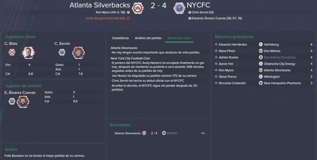Click the Harrisburg club badge
Image resolution: width=317 pixels, height=160 pixels.
tap(261, 45)
